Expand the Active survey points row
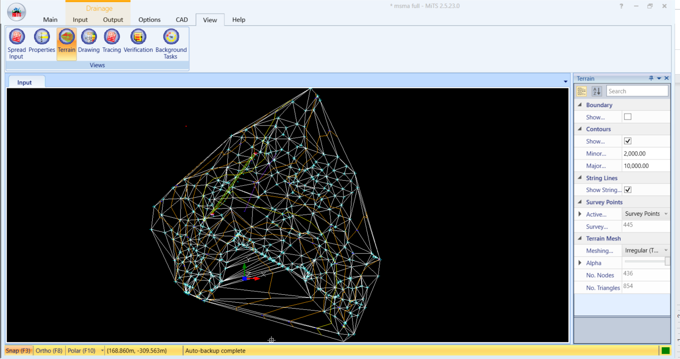The height and width of the screenshot is (359, 680). point(580,214)
